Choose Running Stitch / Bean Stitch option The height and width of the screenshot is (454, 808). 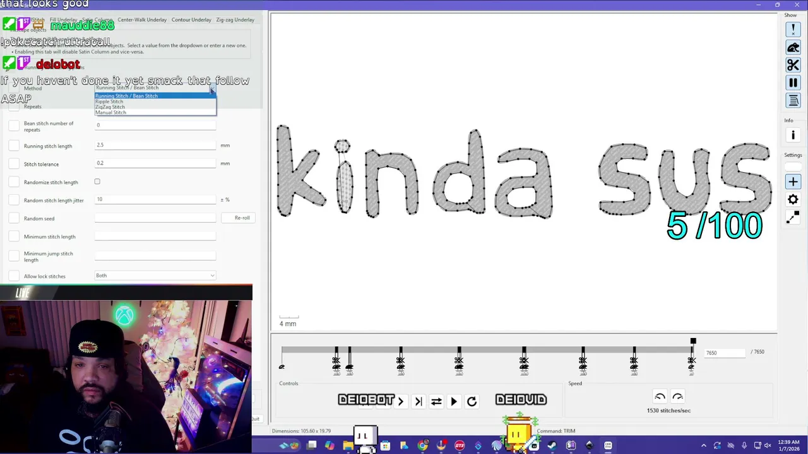coord(155,96)
